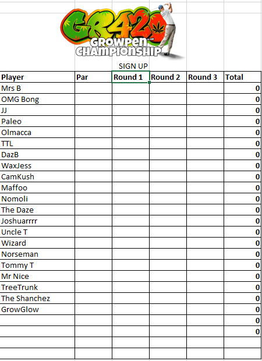The height and width of the screenshot is (361, 262).
Task: Click the Par header cell
Action: click(93, 77)
